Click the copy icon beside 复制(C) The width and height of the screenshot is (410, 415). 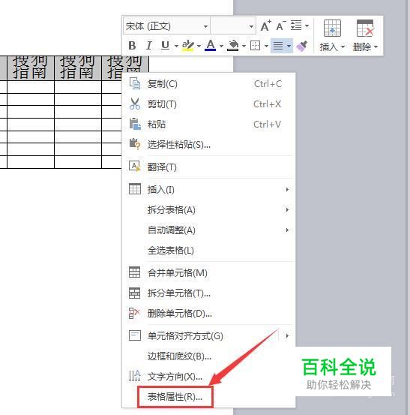(x=135, y=83)
